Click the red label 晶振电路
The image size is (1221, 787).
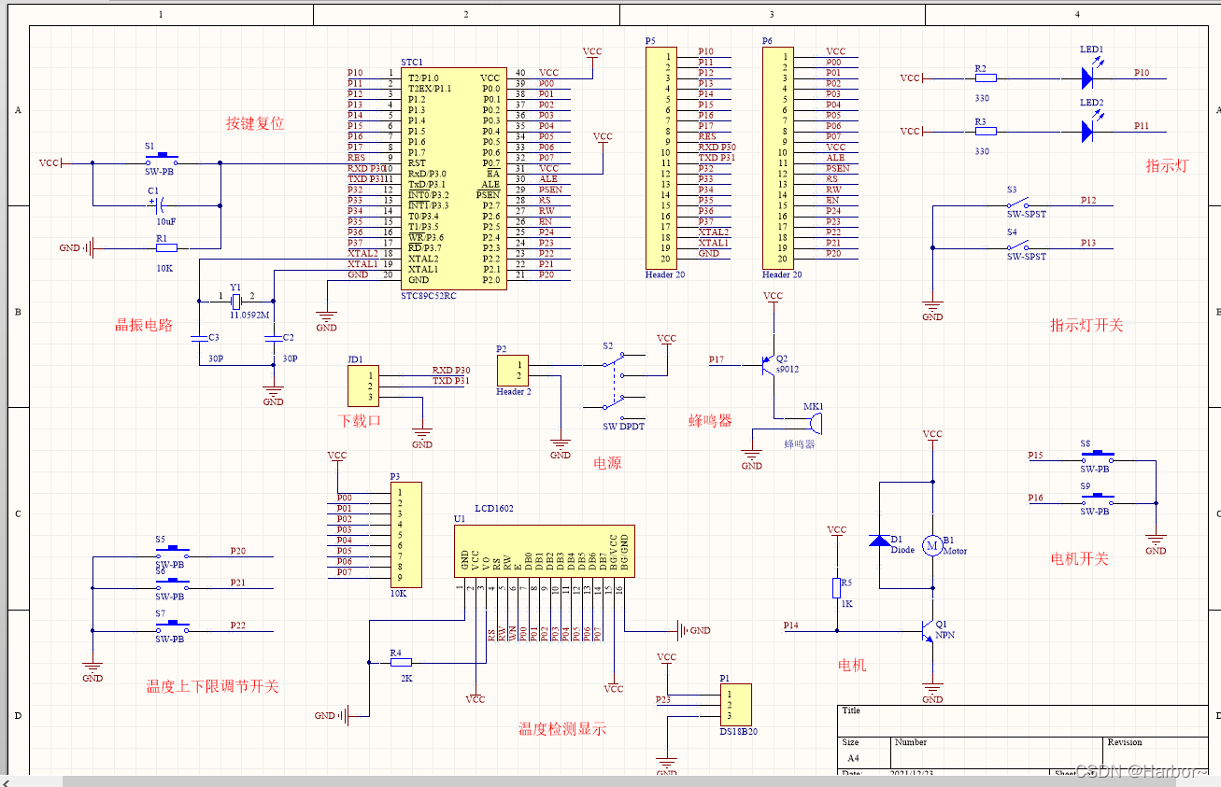[x=144, y=325]
